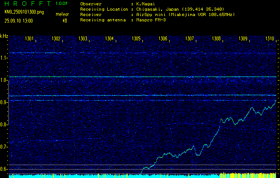The image size is (280, 178).
Task: Click the 1302 time marker
Action: coord(56,38)
